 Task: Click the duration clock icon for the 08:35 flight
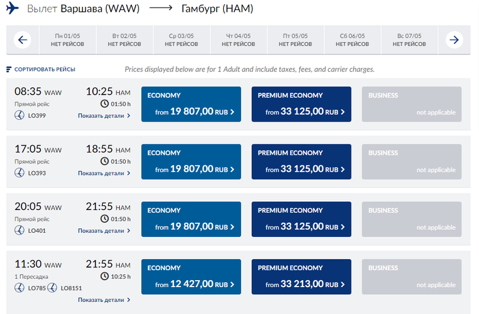(105, 104)
